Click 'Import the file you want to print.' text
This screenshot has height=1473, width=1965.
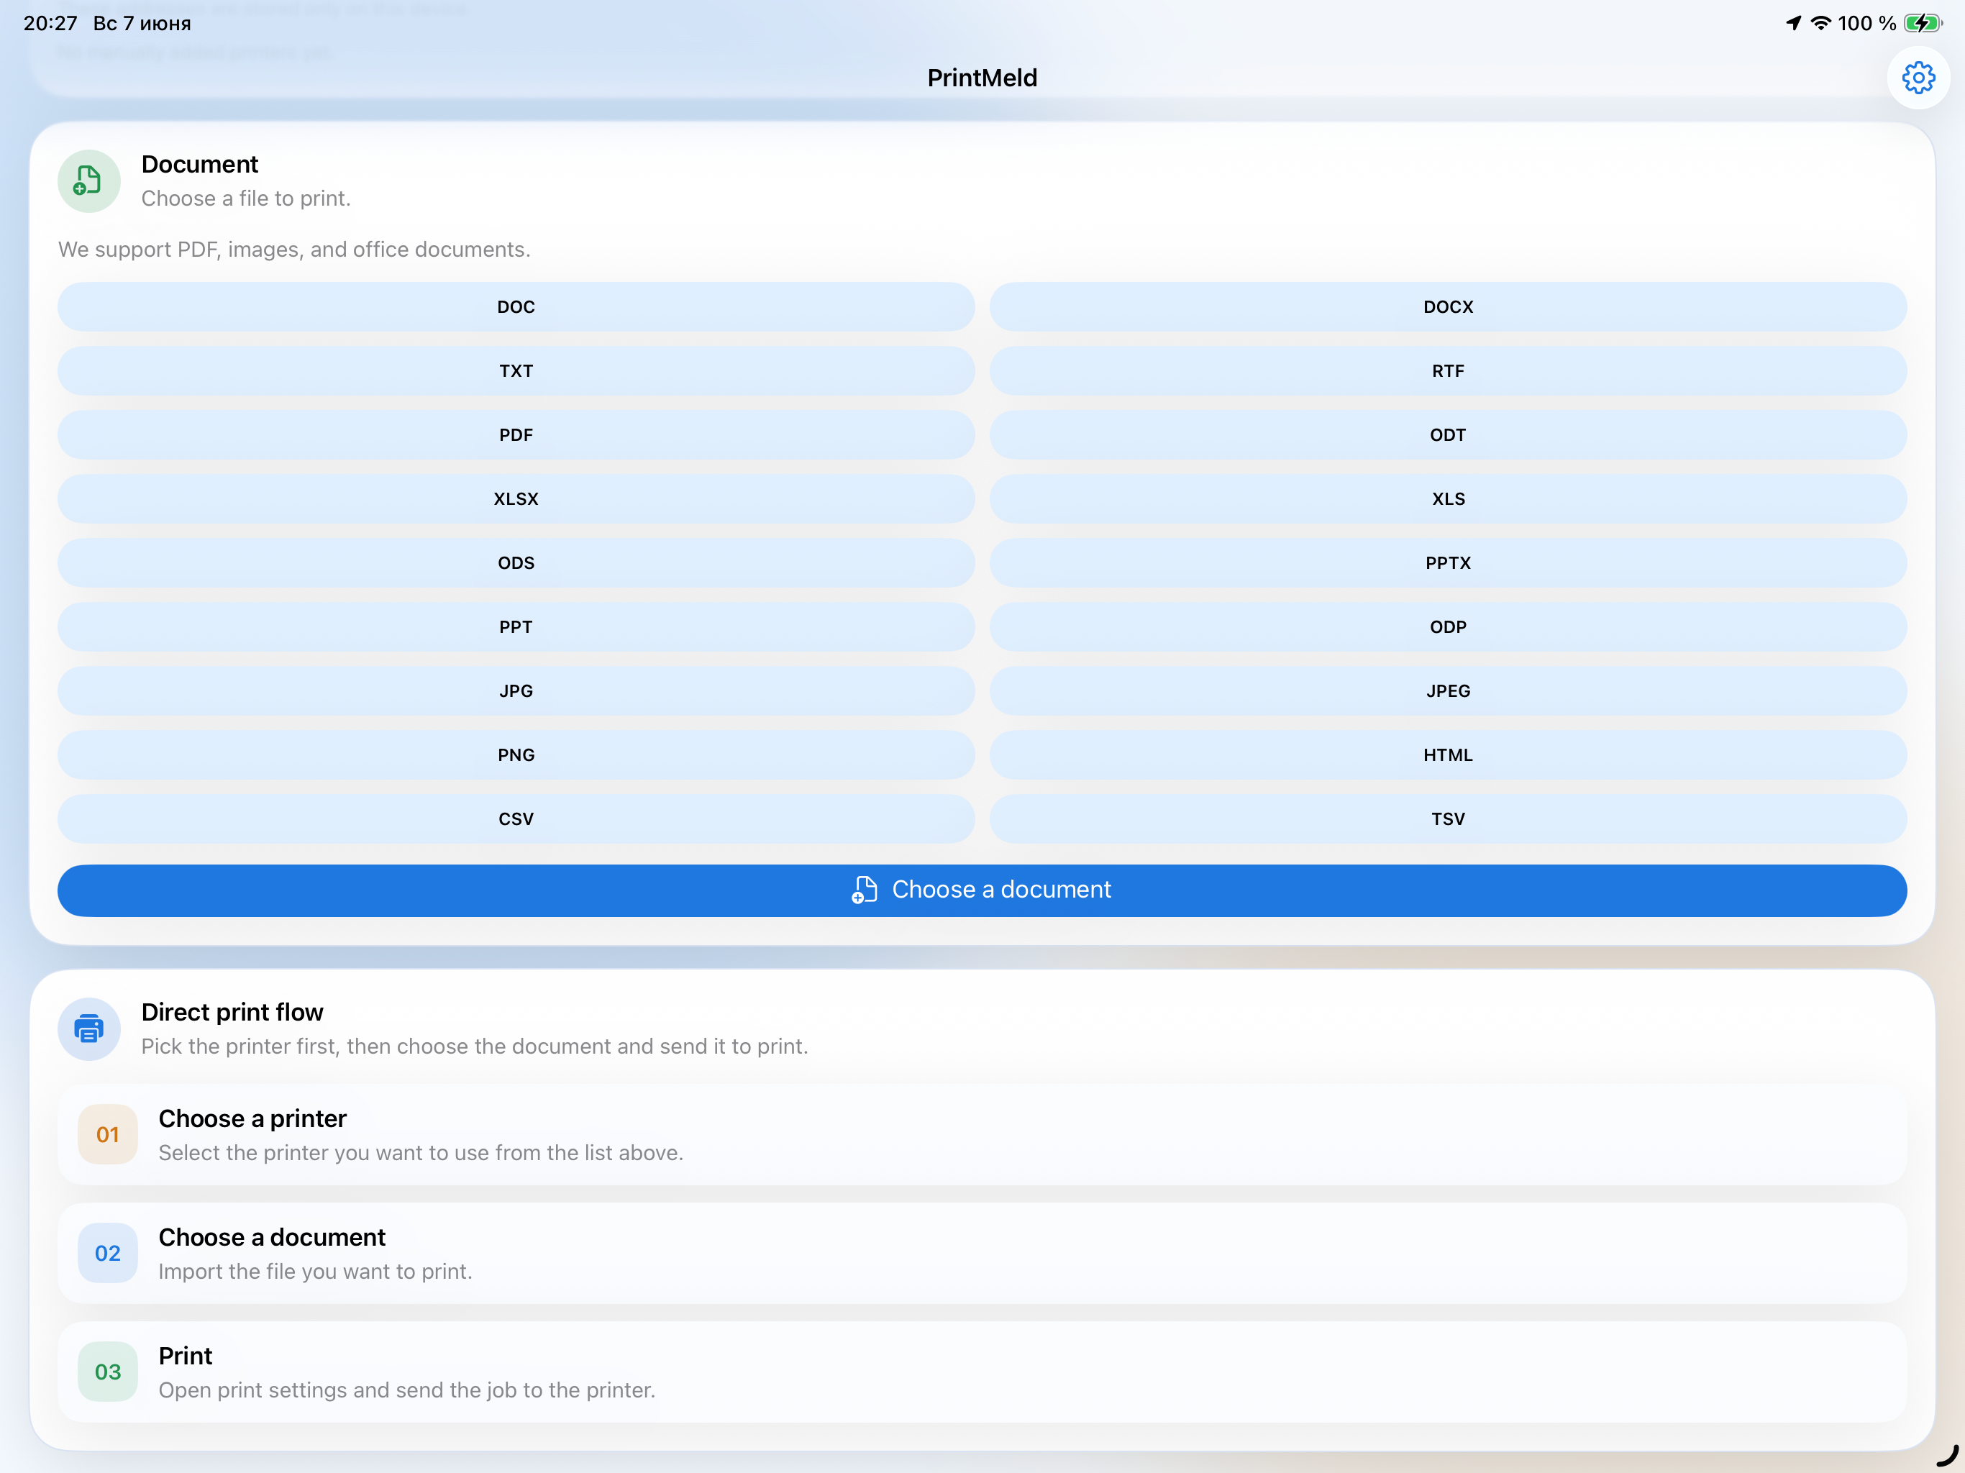(315, 1272)
